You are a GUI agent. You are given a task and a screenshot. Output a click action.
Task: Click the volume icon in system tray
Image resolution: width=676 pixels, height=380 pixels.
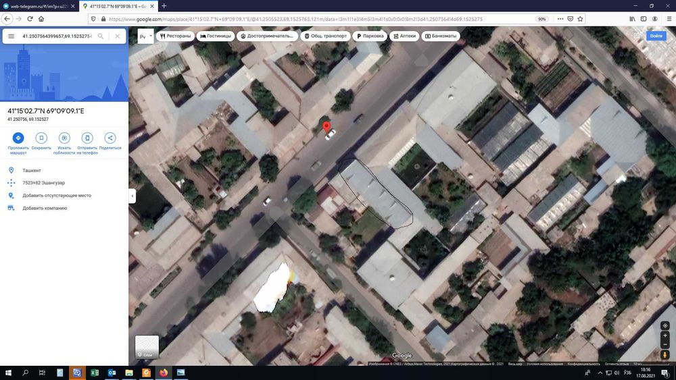pyautogui.click(x=617, y=373)
